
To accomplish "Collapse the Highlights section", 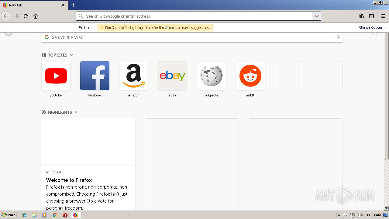I will (76, 112).
